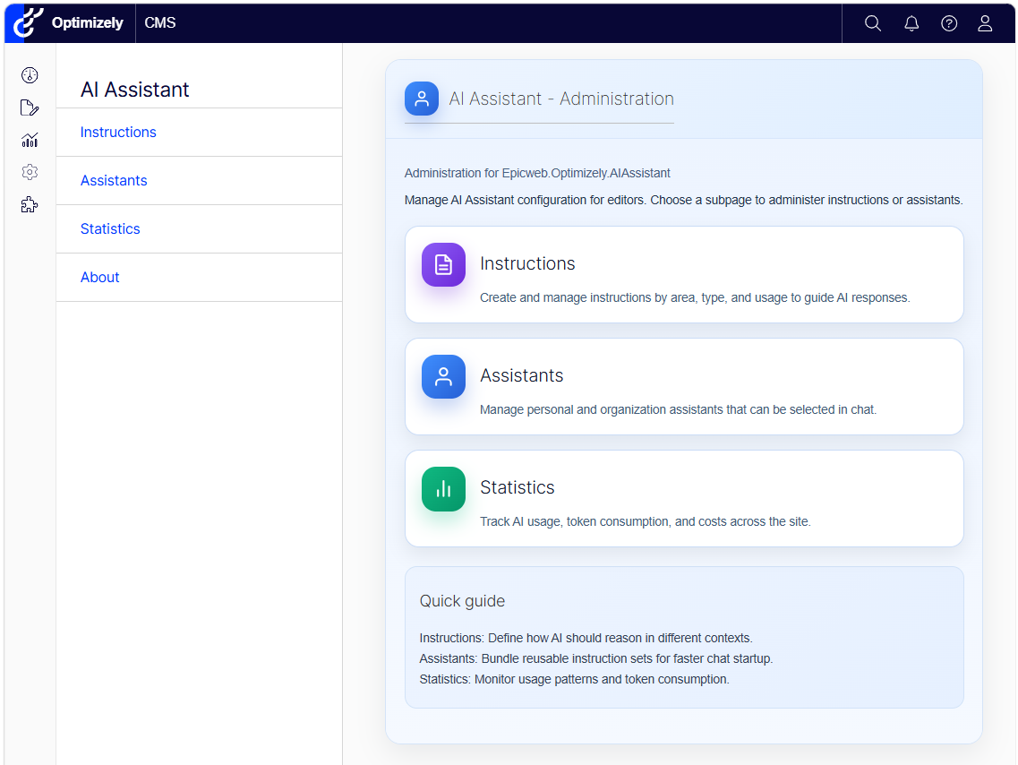Click 'Manage personal and organization assistants' description

(678, 409)
